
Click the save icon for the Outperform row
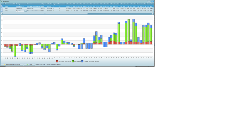pos(2,8)
